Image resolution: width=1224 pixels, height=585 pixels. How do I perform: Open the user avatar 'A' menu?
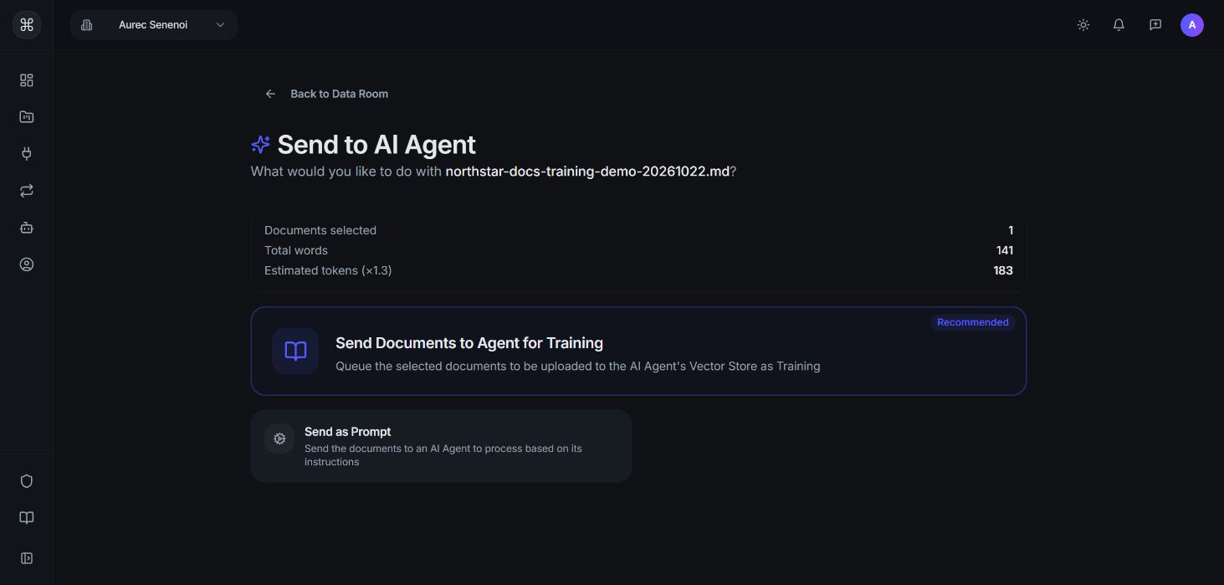point(1192,25)
